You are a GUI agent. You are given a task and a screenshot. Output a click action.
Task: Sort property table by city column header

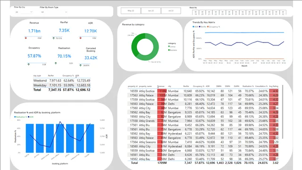[169, 86]
